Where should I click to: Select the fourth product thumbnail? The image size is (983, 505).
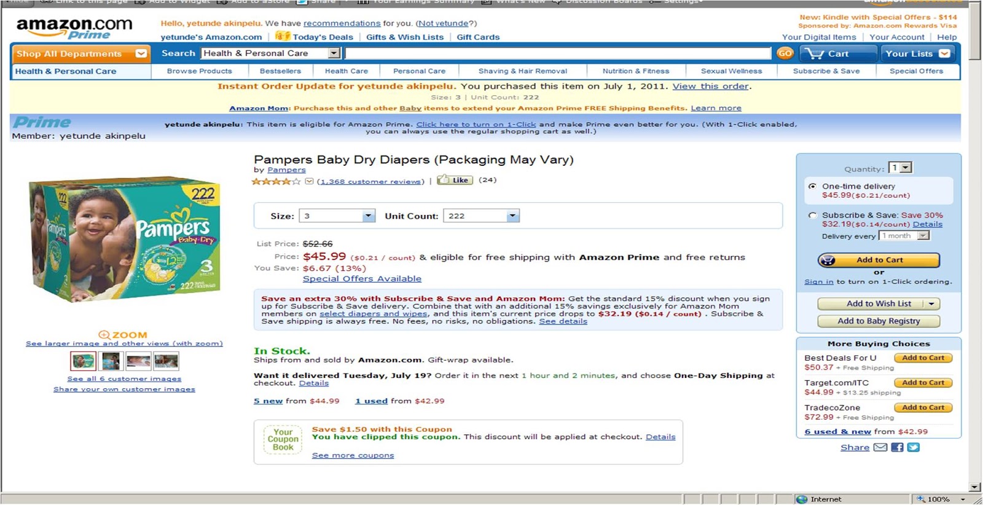[166, 361]
